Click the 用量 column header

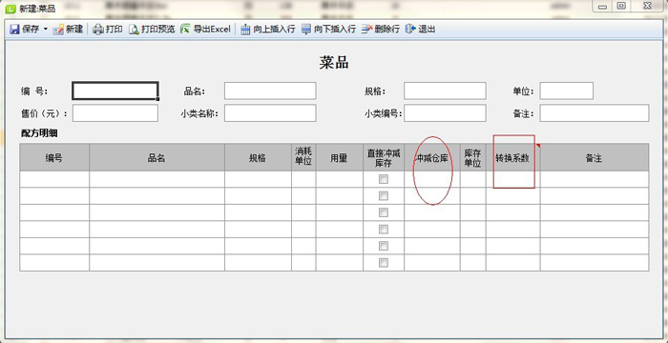(339, 157)
